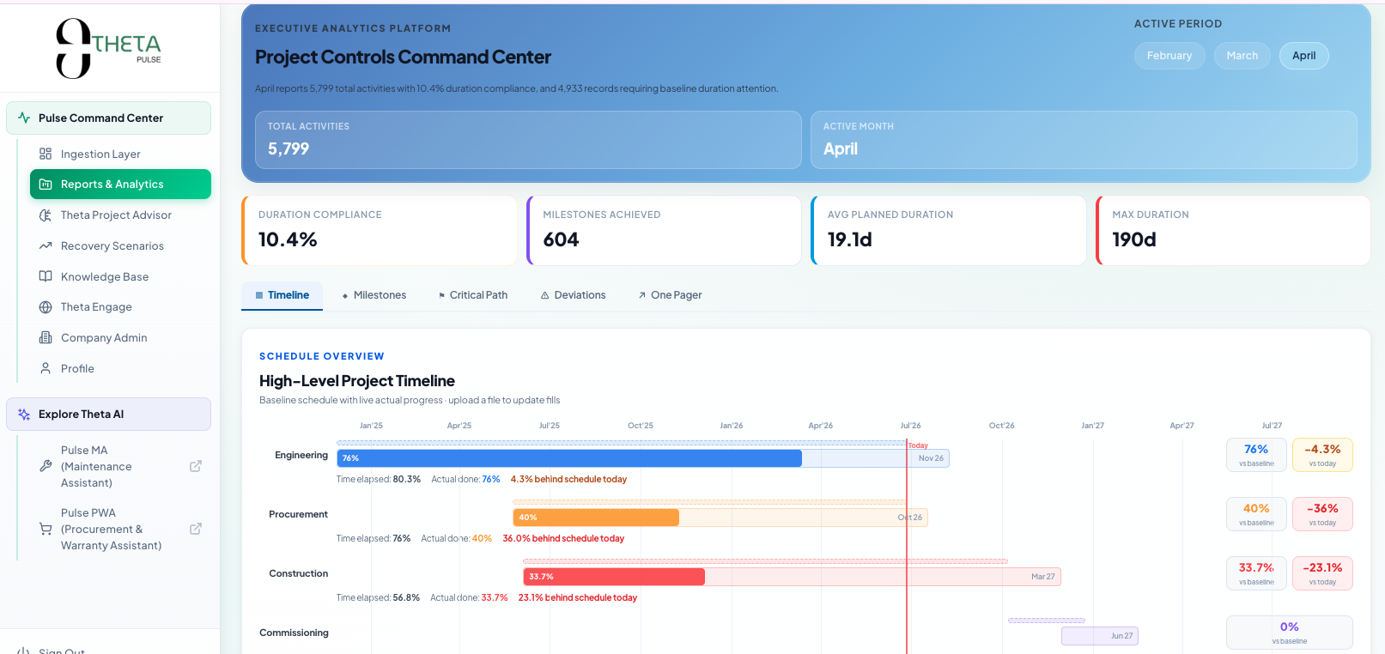Click the Commissioning Jun 27 timeline bar
This screenshot has height=654, width=1385.
tap(1100, 636)
